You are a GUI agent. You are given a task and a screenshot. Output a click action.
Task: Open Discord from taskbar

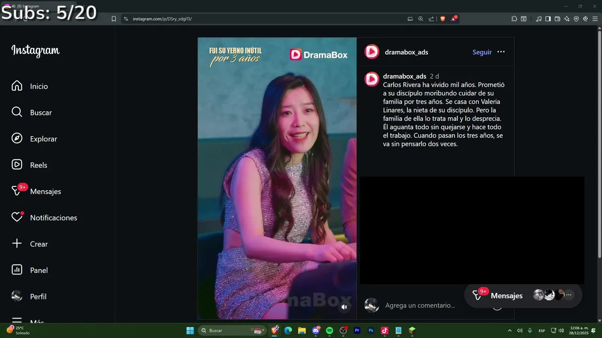(316, 330)
